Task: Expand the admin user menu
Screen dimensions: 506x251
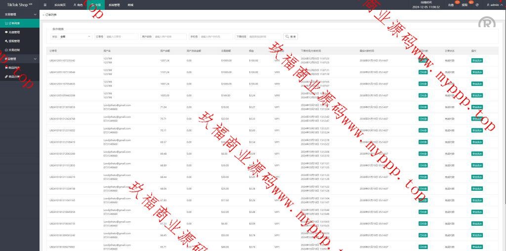Action: click(494, 4)
